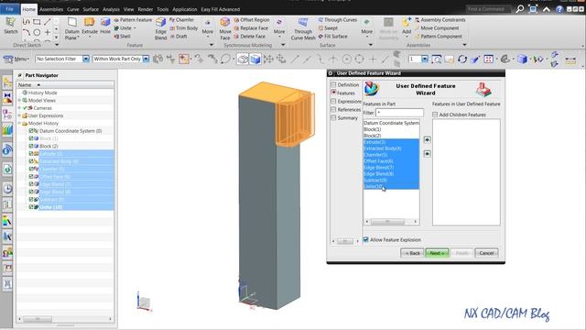Click Move Component command
Screen dimensions: 586x330
[x=437, y=28]
